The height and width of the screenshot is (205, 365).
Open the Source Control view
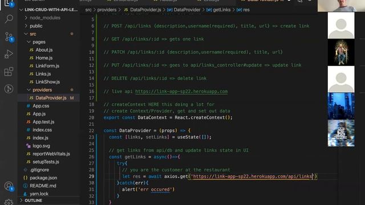pos(9,36)
